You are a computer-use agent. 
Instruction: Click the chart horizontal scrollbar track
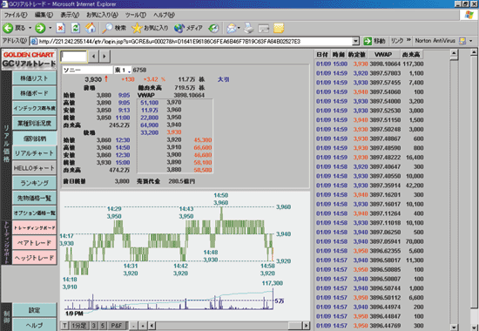coord(221,326)
